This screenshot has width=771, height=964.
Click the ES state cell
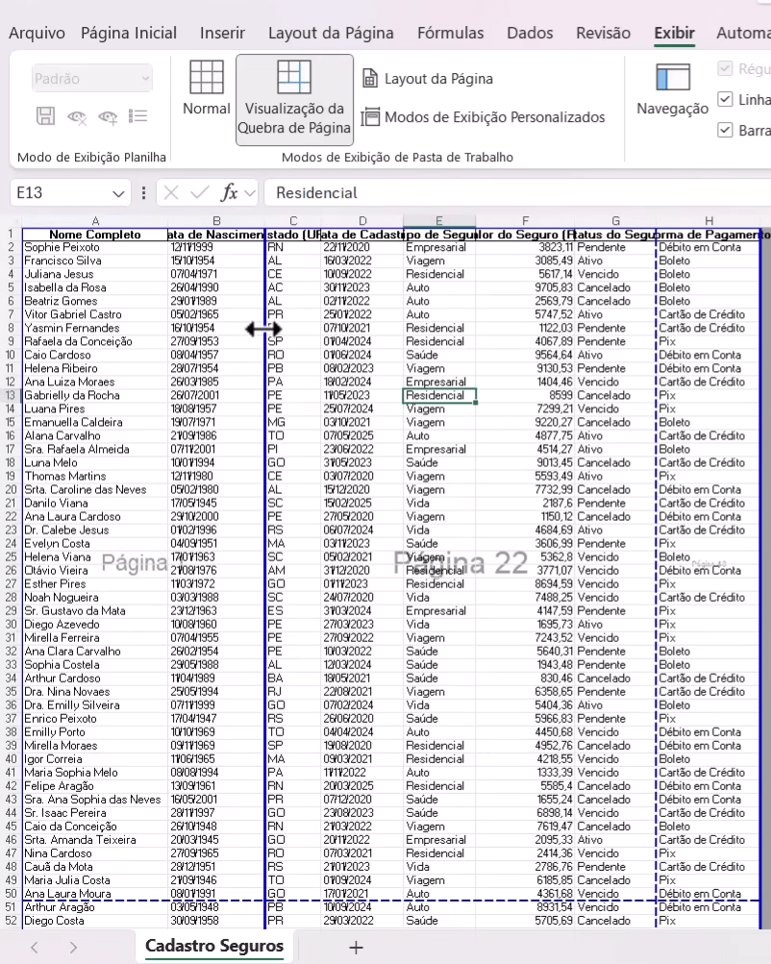(292, 611)
